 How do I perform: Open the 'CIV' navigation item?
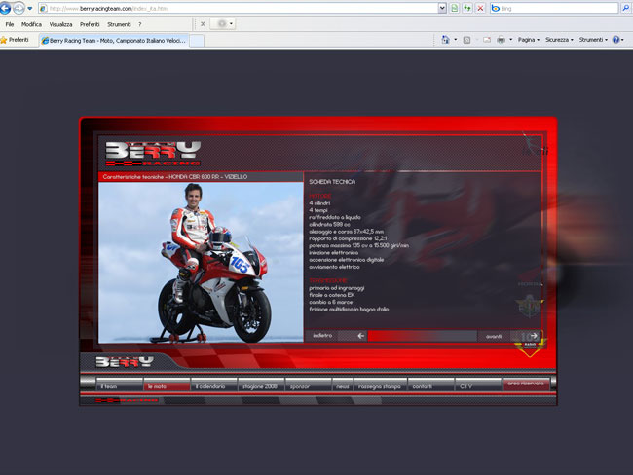[479, 386]
